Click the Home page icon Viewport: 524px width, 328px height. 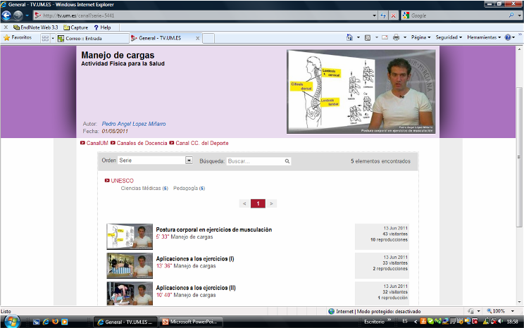[349, 37]
